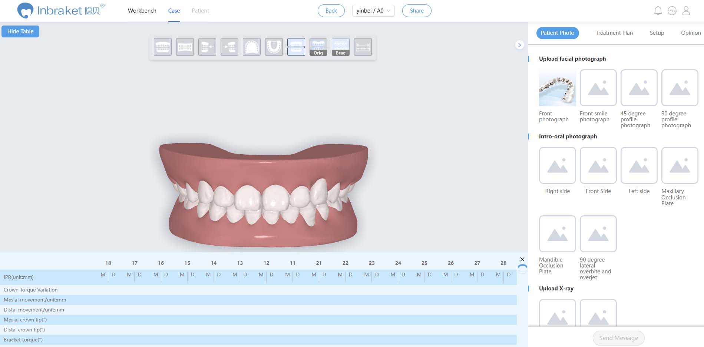Viewport: 704px width, 347px height.
Task: Click the Send Message button
Action: click(x=619, y=338)
